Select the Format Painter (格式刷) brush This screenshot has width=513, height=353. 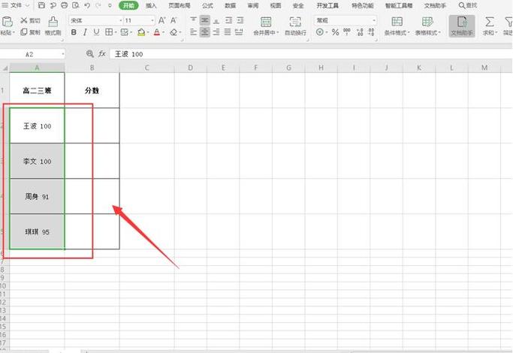point(53,26)
